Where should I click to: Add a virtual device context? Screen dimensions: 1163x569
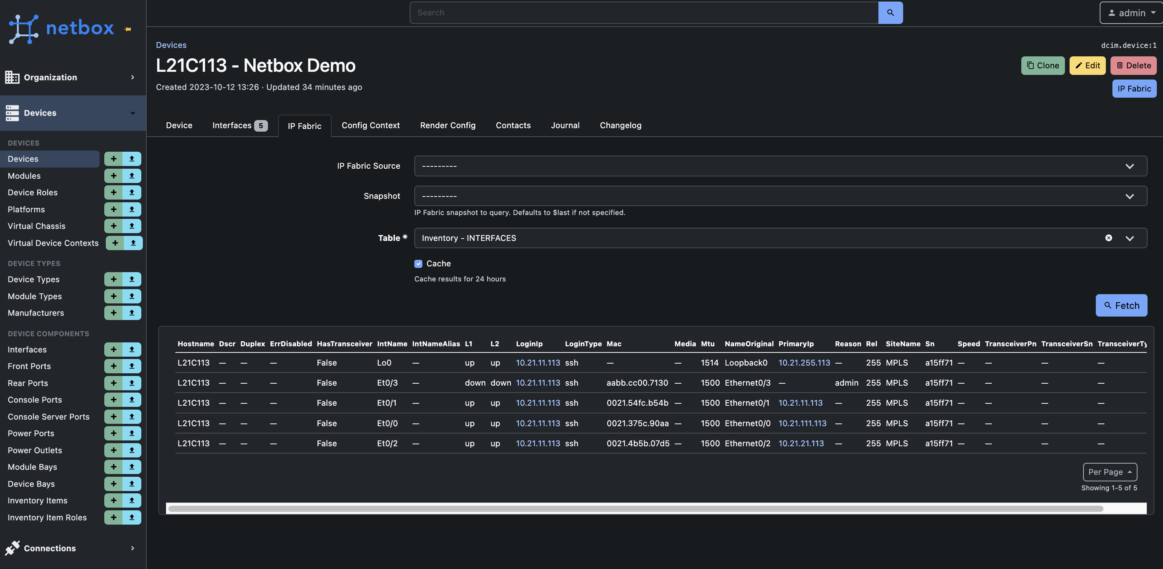115,243
